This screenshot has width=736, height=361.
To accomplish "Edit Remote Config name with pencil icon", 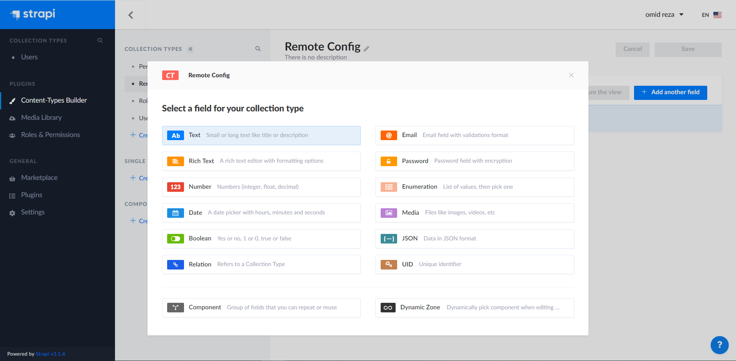I will (366, 49).
